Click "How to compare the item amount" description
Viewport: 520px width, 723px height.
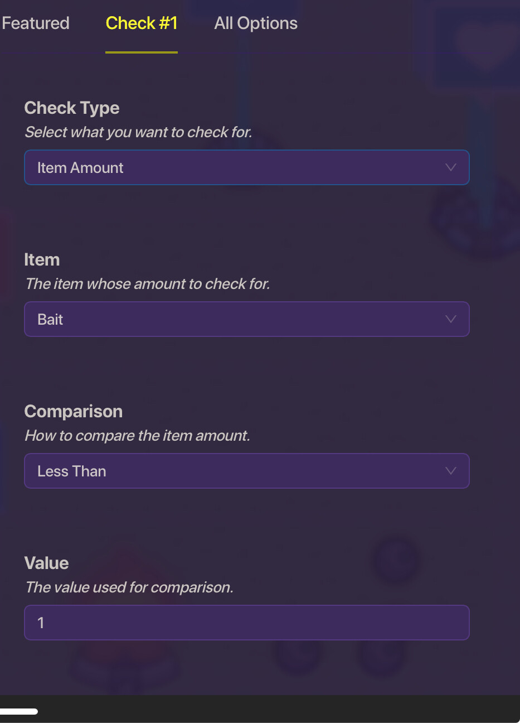(x=137, y=436)
